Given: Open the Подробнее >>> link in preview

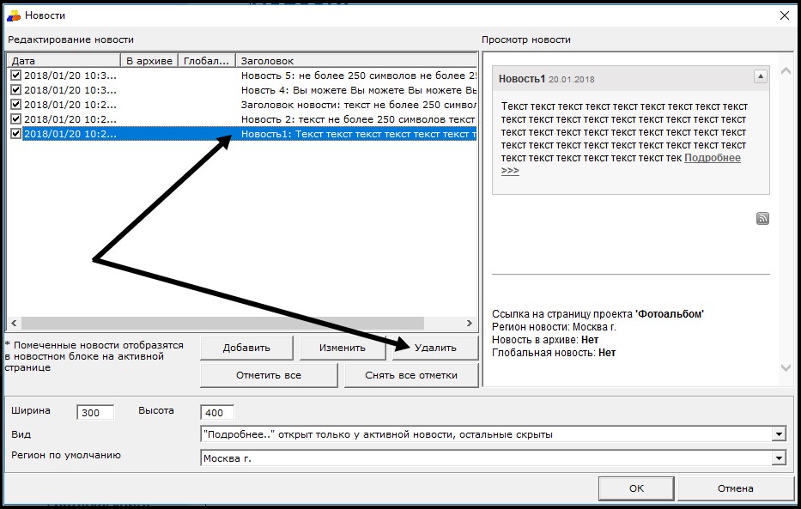Looking at the screenshot, I should coord(712,159).
